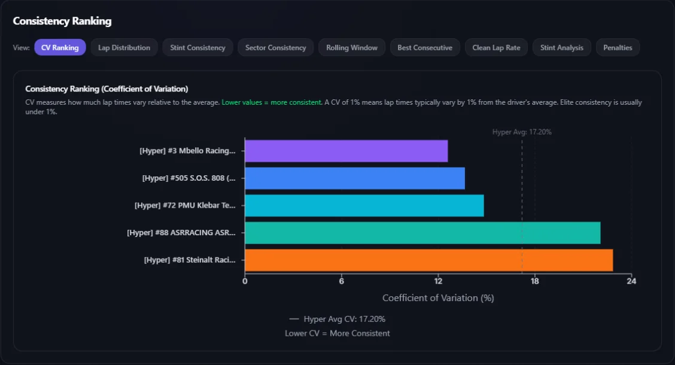Switch to the Lap Distribution view
The height and width of the screenshot is (365, 675).
tap(124, 47)
